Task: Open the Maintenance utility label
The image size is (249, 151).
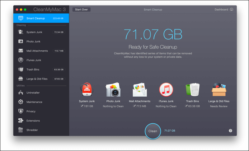Action: (34, 102)
